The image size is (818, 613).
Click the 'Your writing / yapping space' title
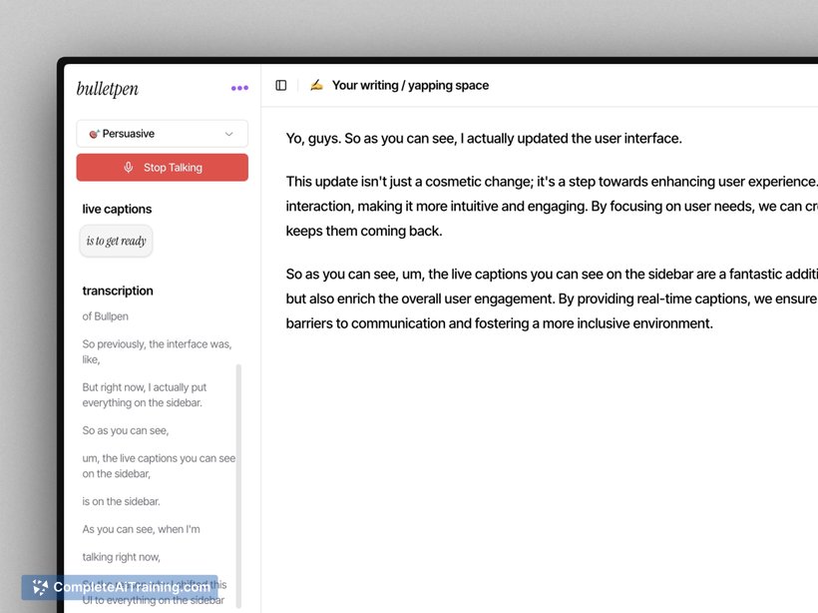point(411,85)
